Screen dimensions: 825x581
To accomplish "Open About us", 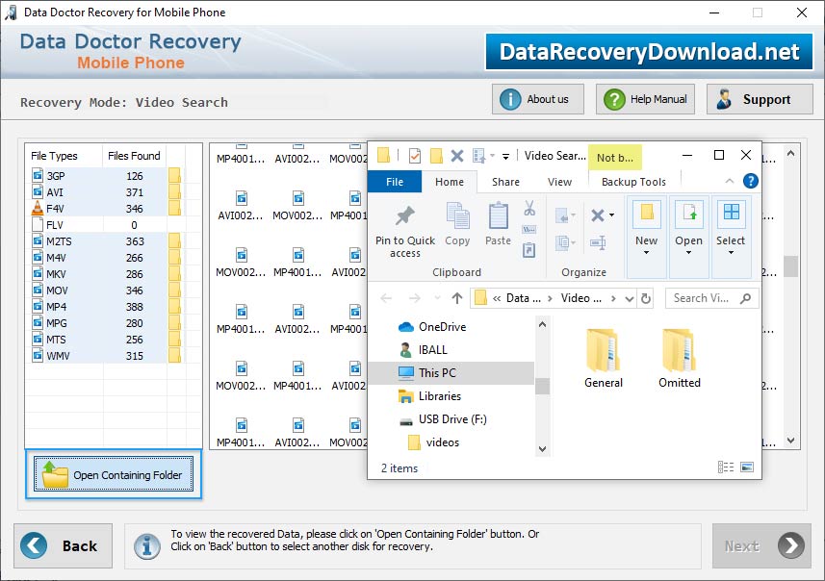I will click(x=538, y=99).
